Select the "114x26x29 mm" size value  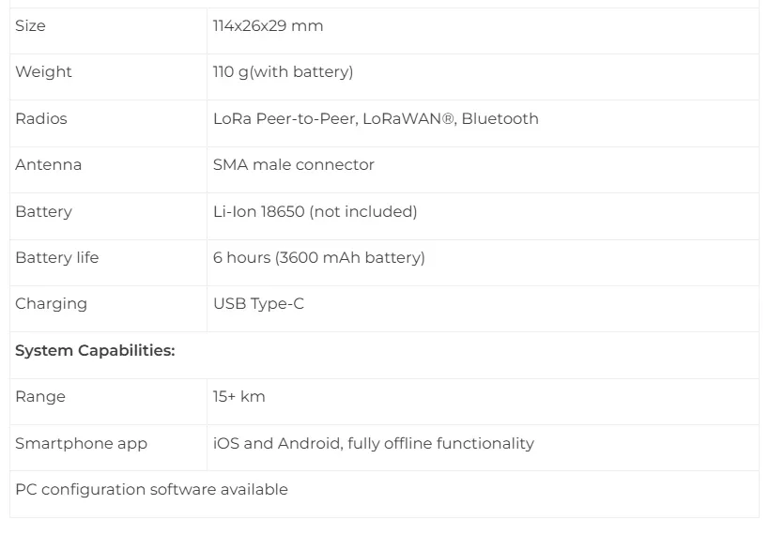pos(268,26)
